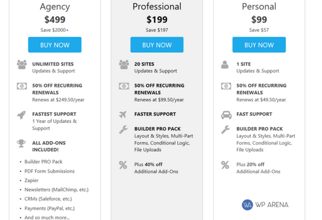Image resolution: width=322 pixels, height=220 pixels.
Task: Click the airplane icon for Faster Support
Action: point(123,114)
